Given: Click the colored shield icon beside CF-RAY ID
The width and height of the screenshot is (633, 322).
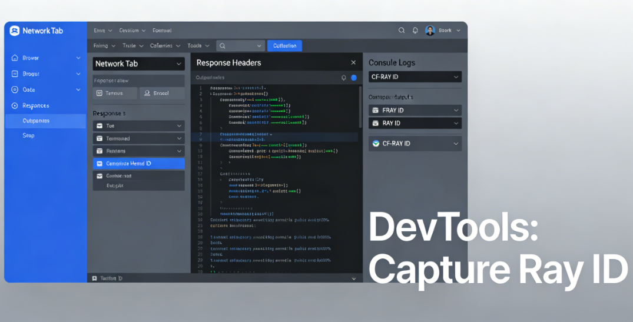Looking at the screenshot, I should 376,144.
